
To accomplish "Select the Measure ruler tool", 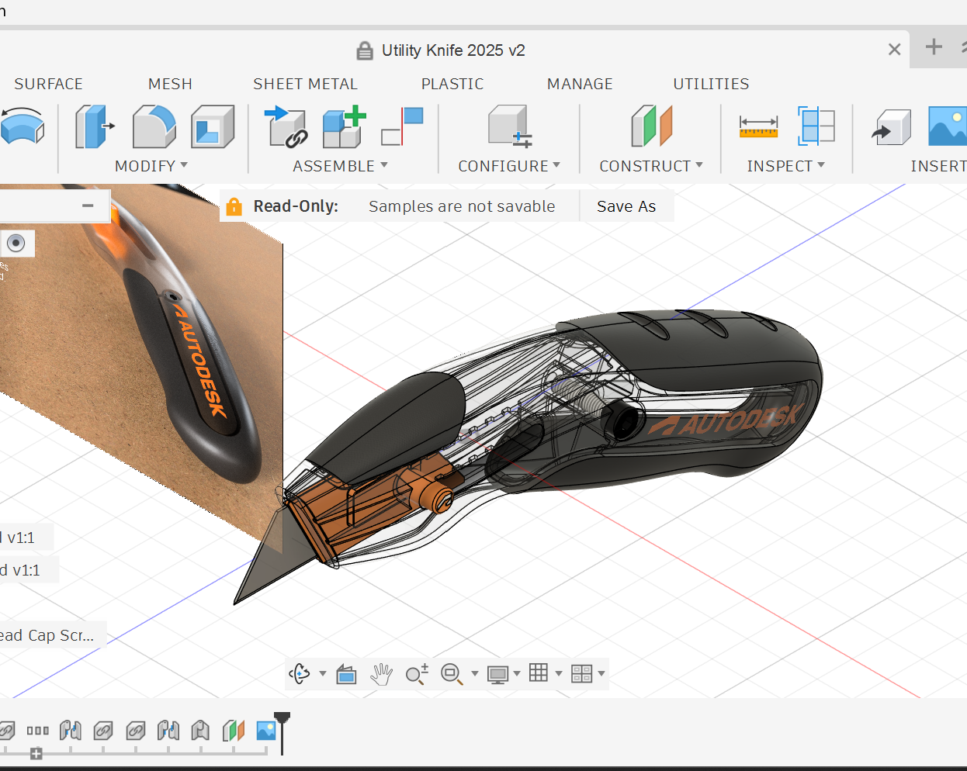I will pos(758,127).
